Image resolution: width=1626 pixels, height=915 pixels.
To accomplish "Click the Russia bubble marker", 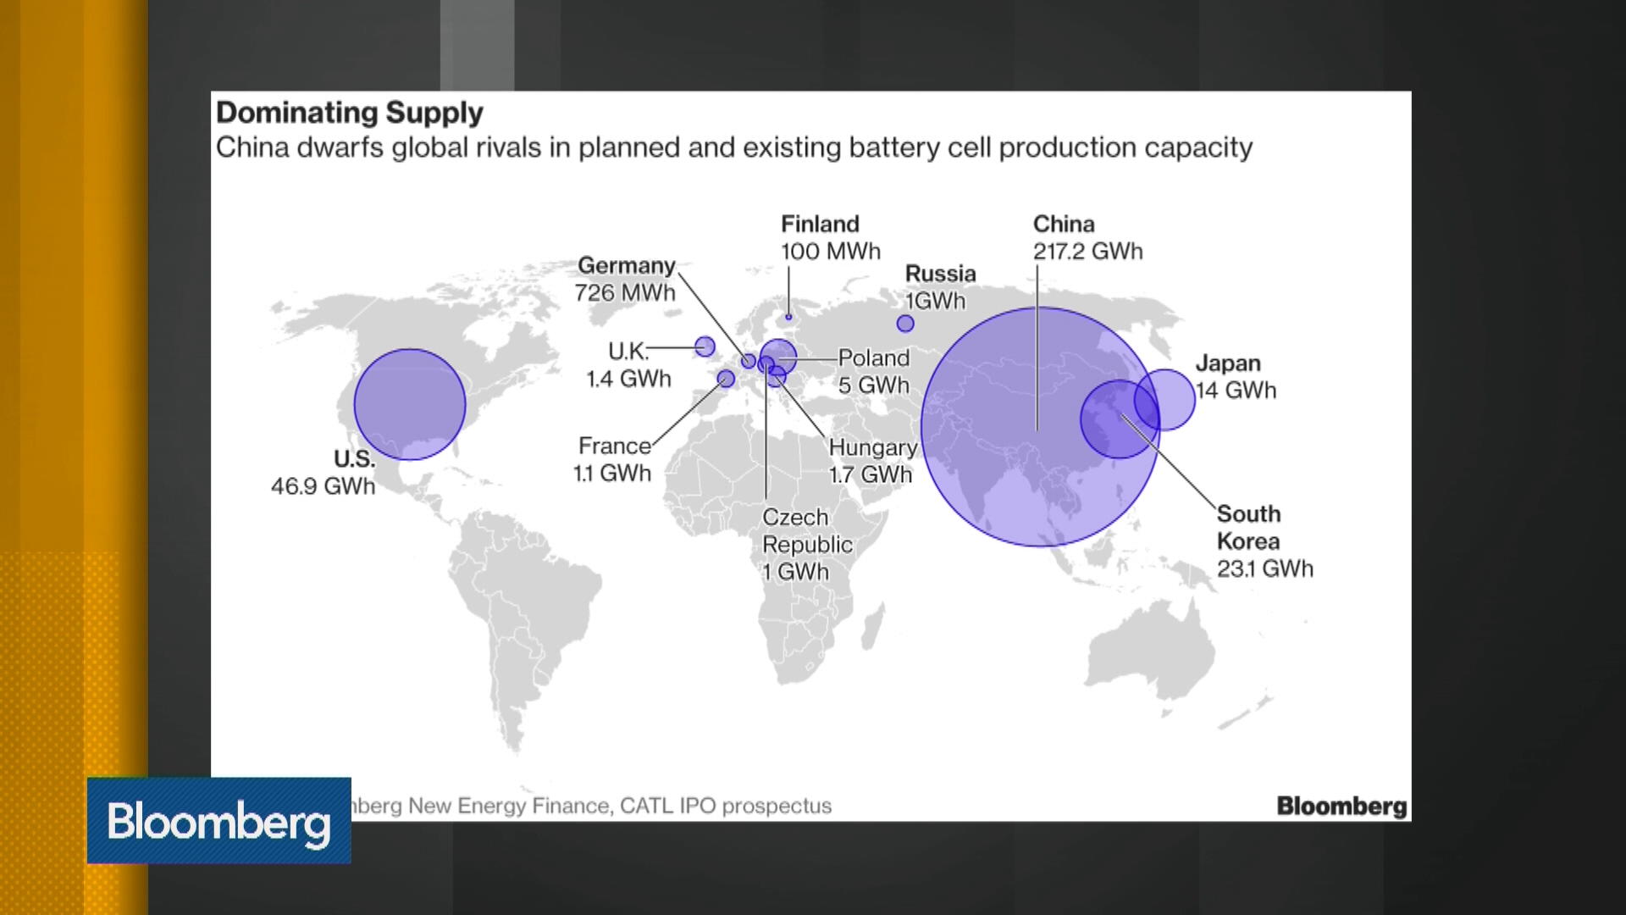I will tap(905, 323).
